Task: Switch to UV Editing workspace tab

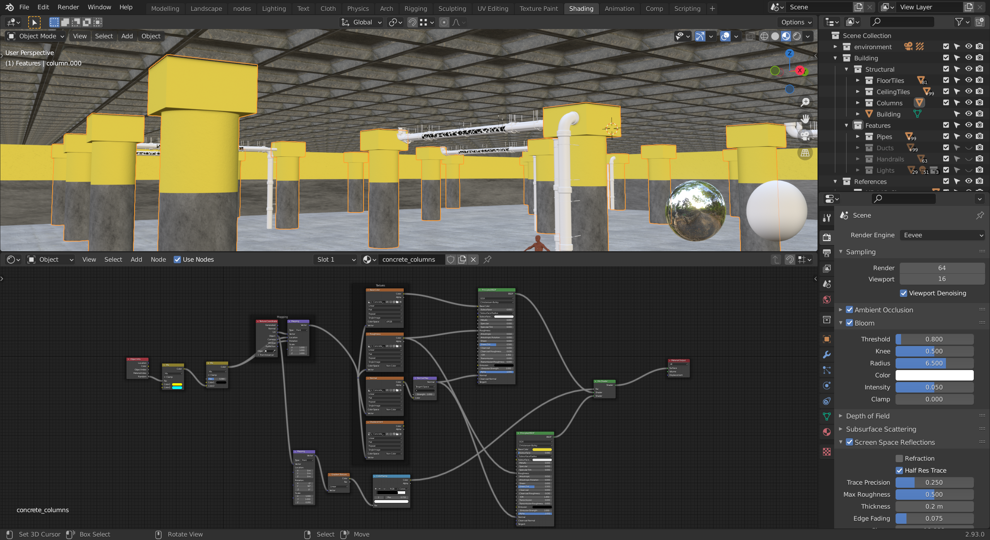Action: [493, 8]
